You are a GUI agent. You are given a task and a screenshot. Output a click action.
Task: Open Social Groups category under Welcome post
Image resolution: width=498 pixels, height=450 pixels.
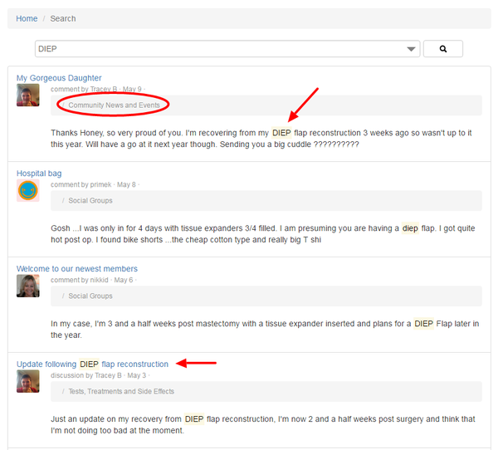[x=90, y=296]
